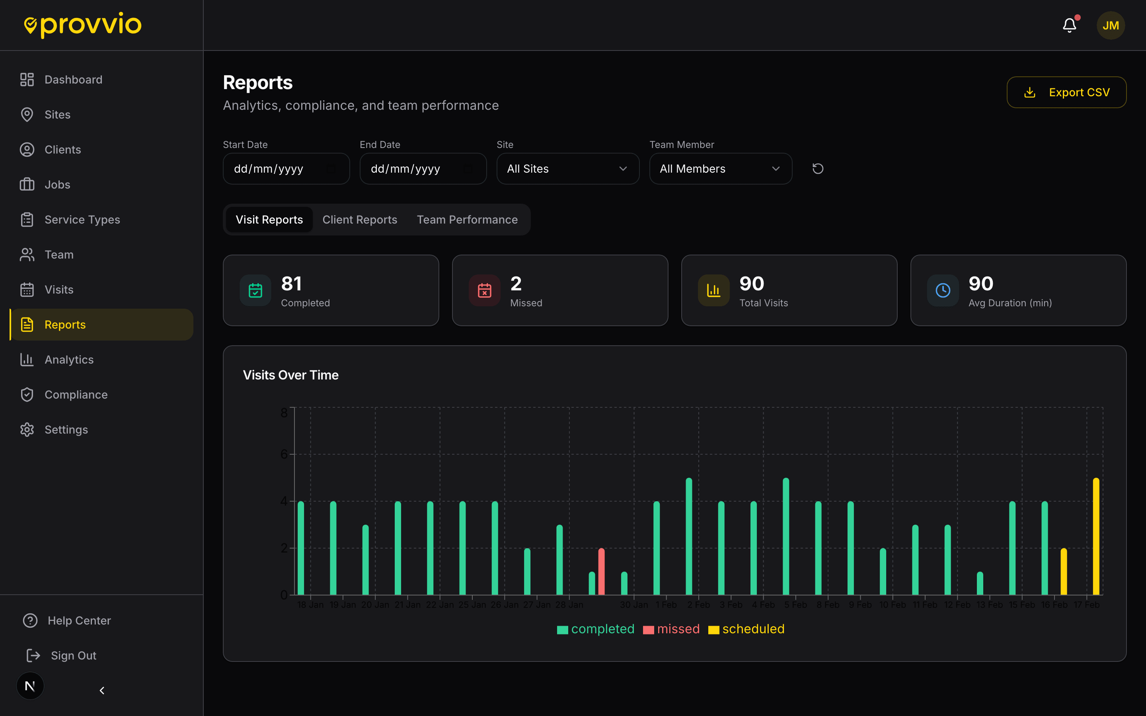Viewport: 1146px width, 716px height.
Task: Toggle the completed series in the chart legend
Action: pos(595,629)
